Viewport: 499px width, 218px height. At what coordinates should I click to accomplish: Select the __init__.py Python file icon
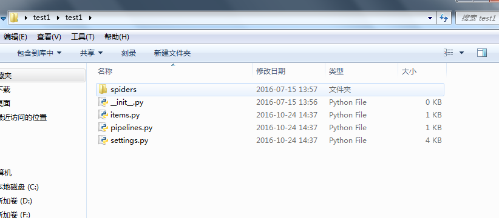point(103,102)
